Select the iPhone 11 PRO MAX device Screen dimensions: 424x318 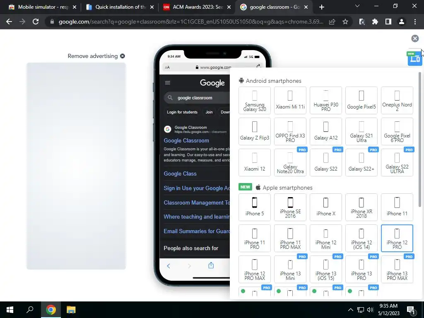(x=290, y=238)
